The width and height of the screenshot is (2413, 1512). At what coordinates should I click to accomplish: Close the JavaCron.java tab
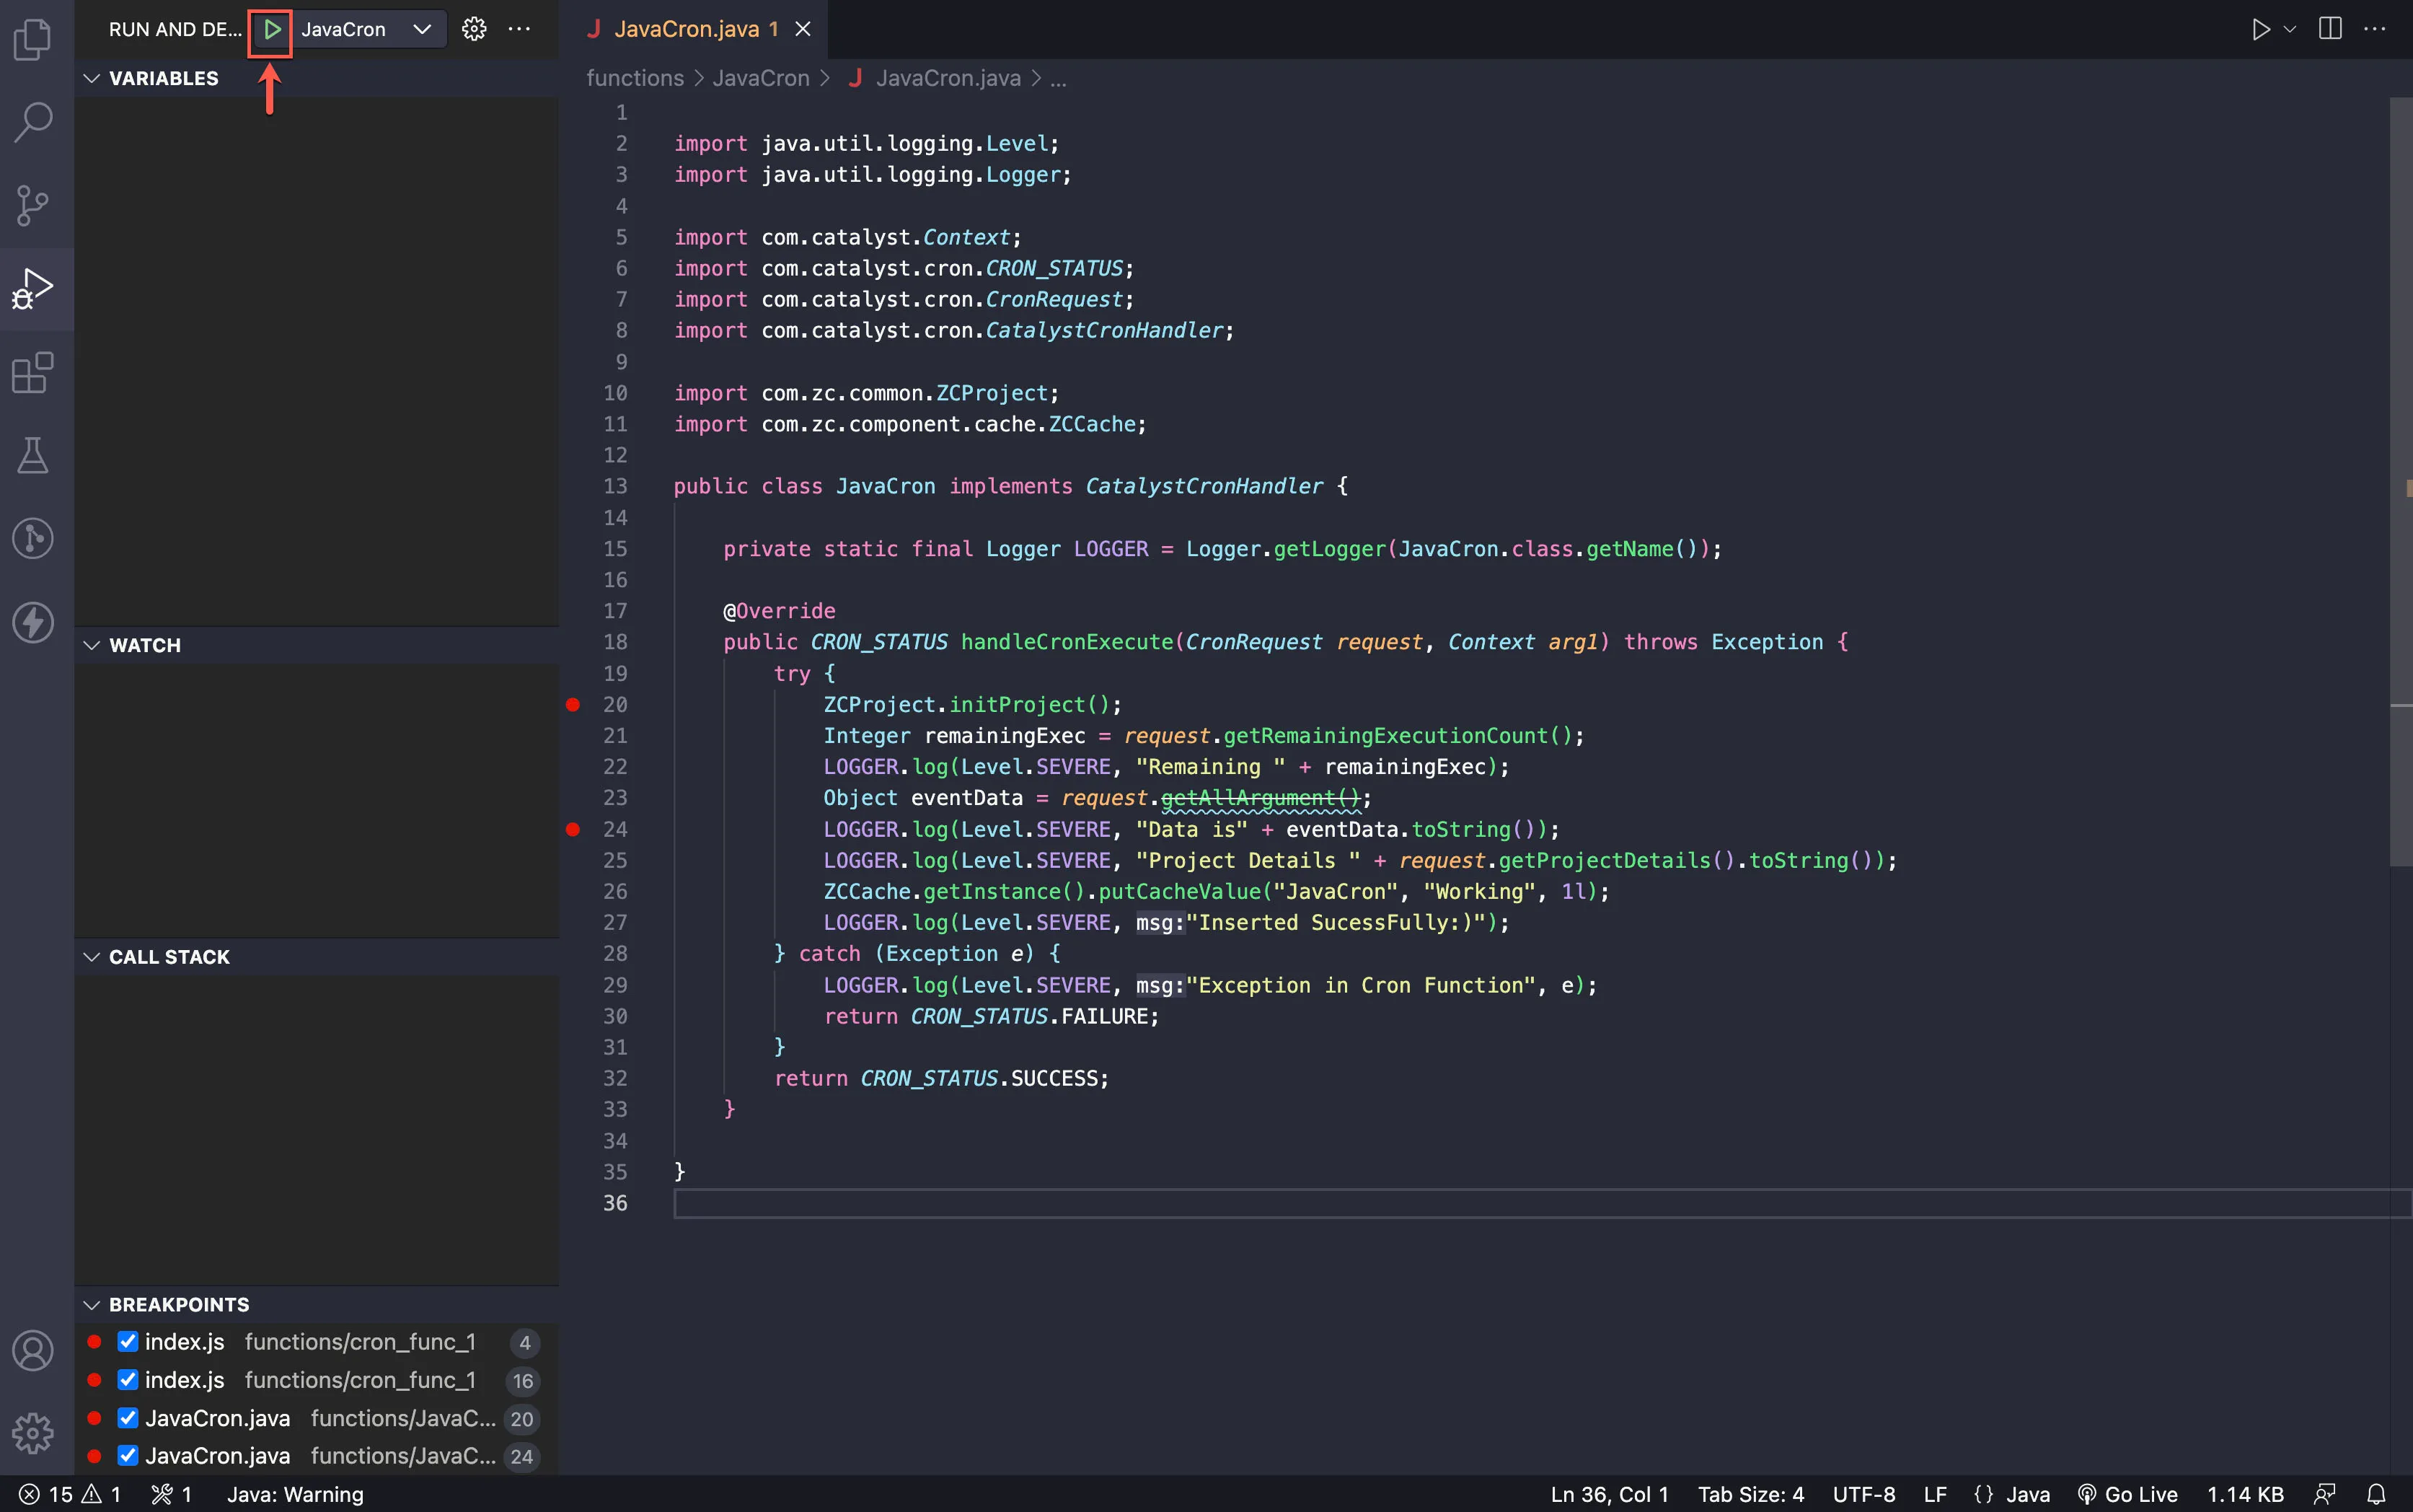[803, 29]
